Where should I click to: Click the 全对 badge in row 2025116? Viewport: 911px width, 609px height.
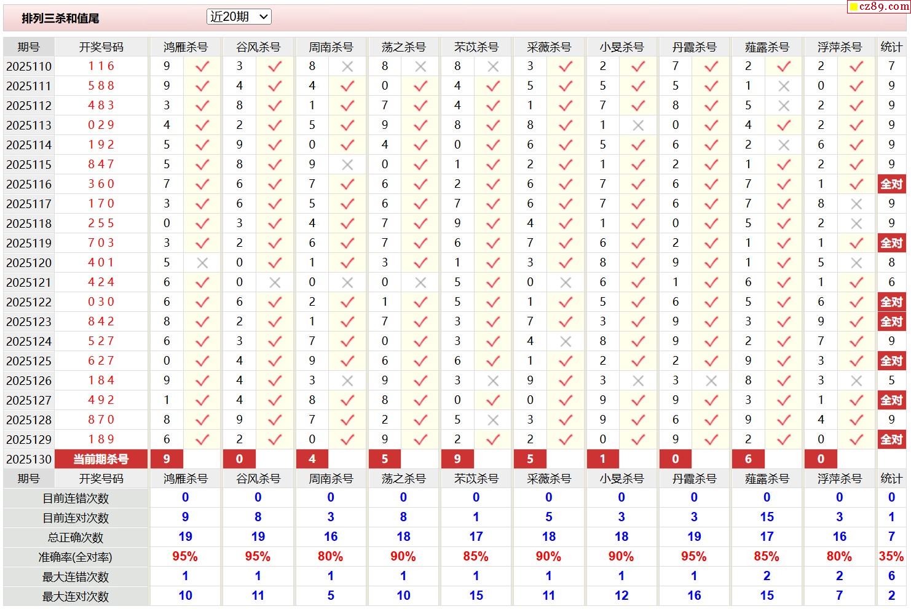click(891, 184)
